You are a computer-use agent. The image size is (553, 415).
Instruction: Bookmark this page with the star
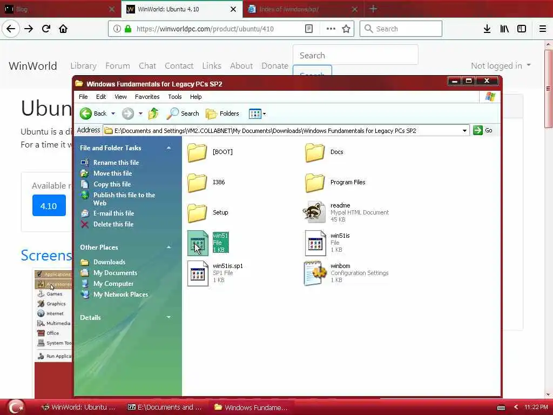click(346, 29)
